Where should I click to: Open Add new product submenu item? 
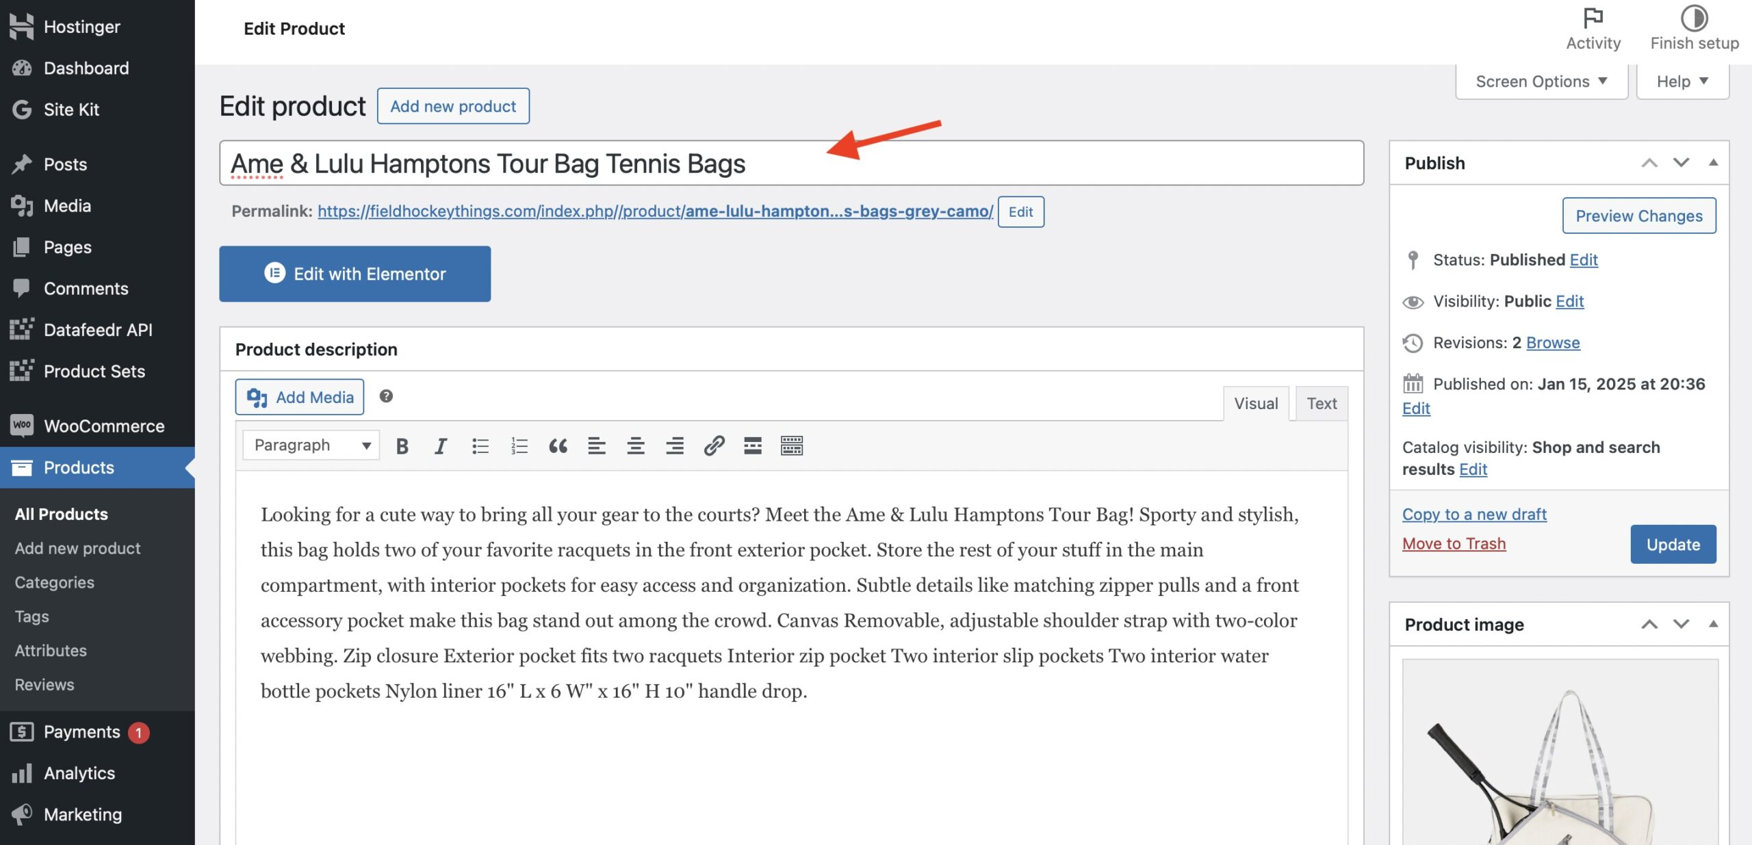click(77, 548)
